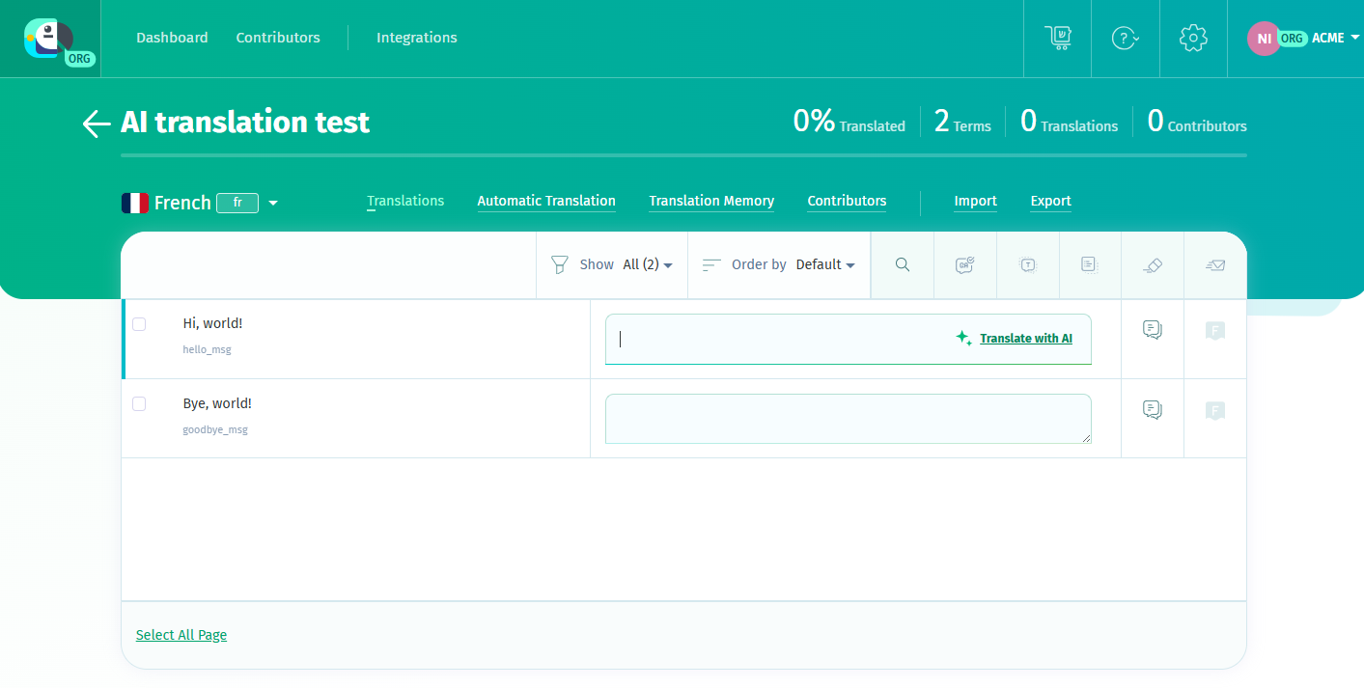This screenshot has height=688, width=1364.
Task: Click the Select All Page link
Action: 181,634
